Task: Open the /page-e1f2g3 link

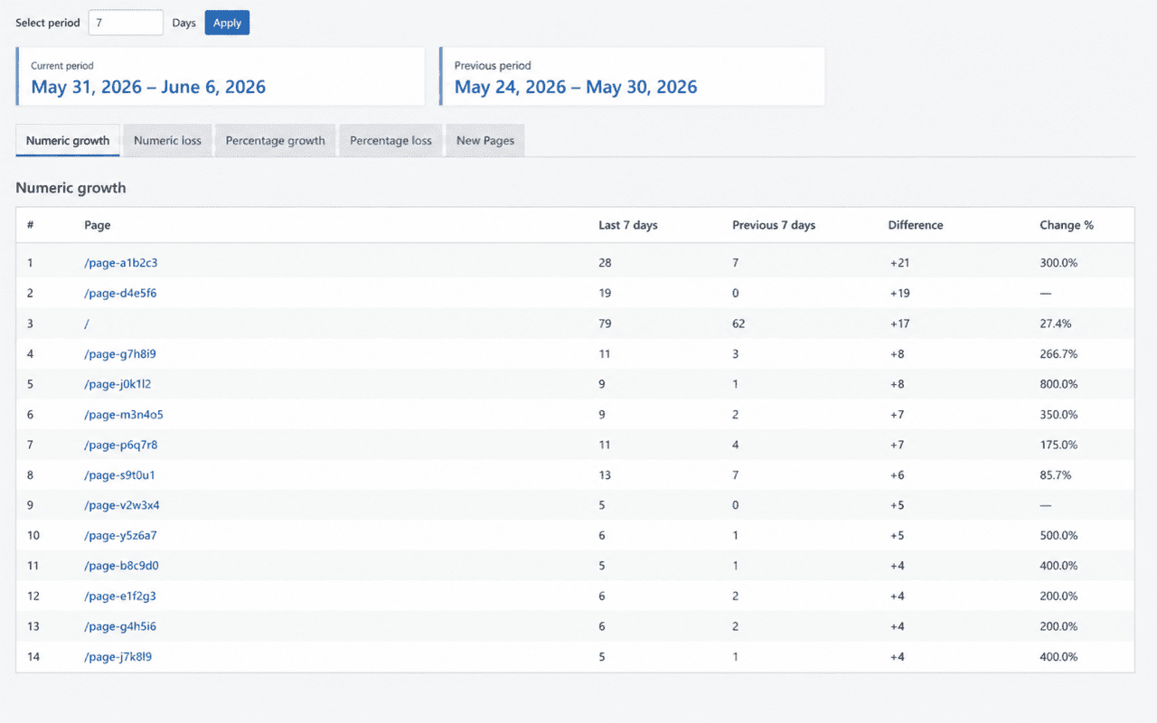Action: click(x=120, y=596)
